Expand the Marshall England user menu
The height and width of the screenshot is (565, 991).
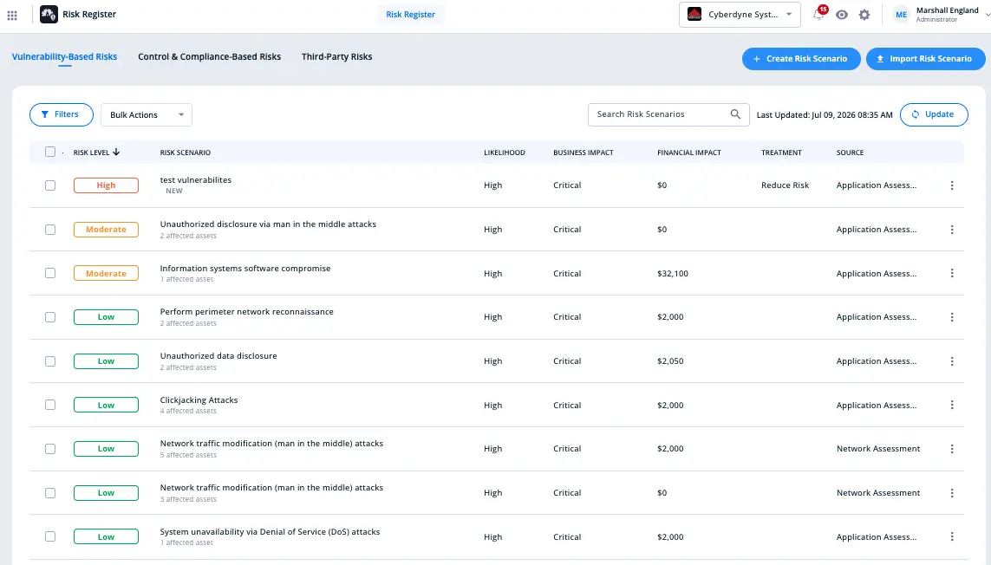click(988, 15)
